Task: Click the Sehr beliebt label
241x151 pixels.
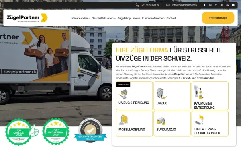Action: pos(123,85)
